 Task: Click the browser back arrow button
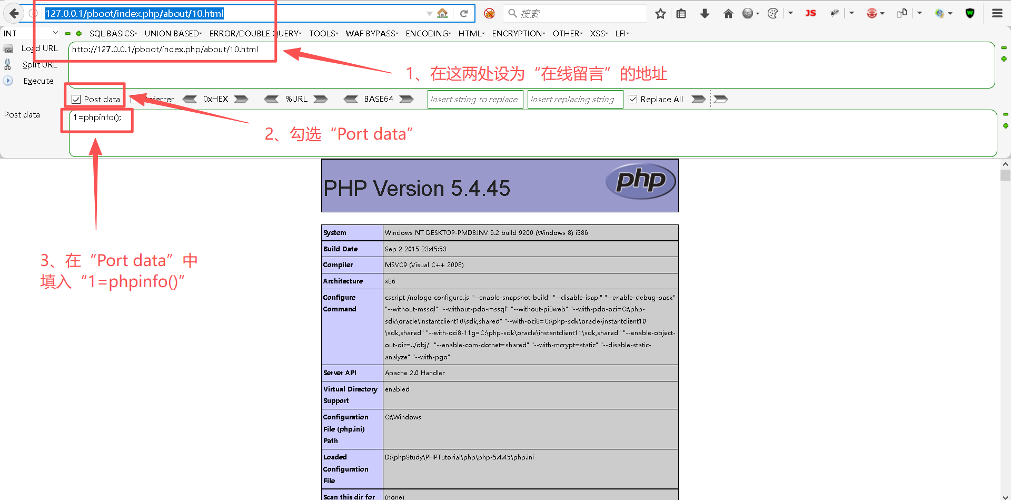[x=14, y=13]
